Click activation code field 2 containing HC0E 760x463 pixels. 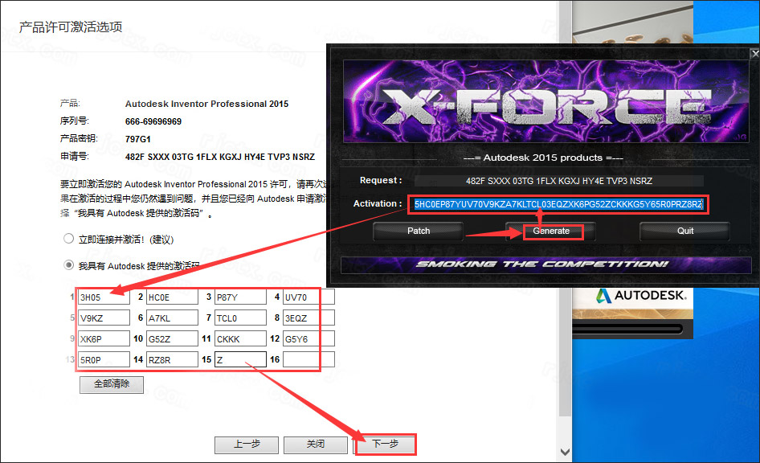172,297
